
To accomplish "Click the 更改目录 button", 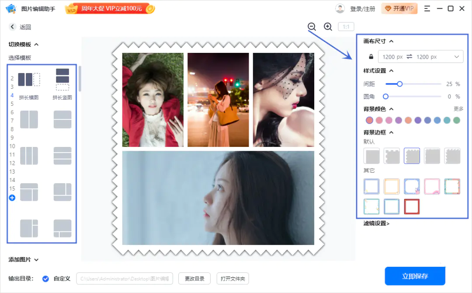I will (x=194, y=279).
